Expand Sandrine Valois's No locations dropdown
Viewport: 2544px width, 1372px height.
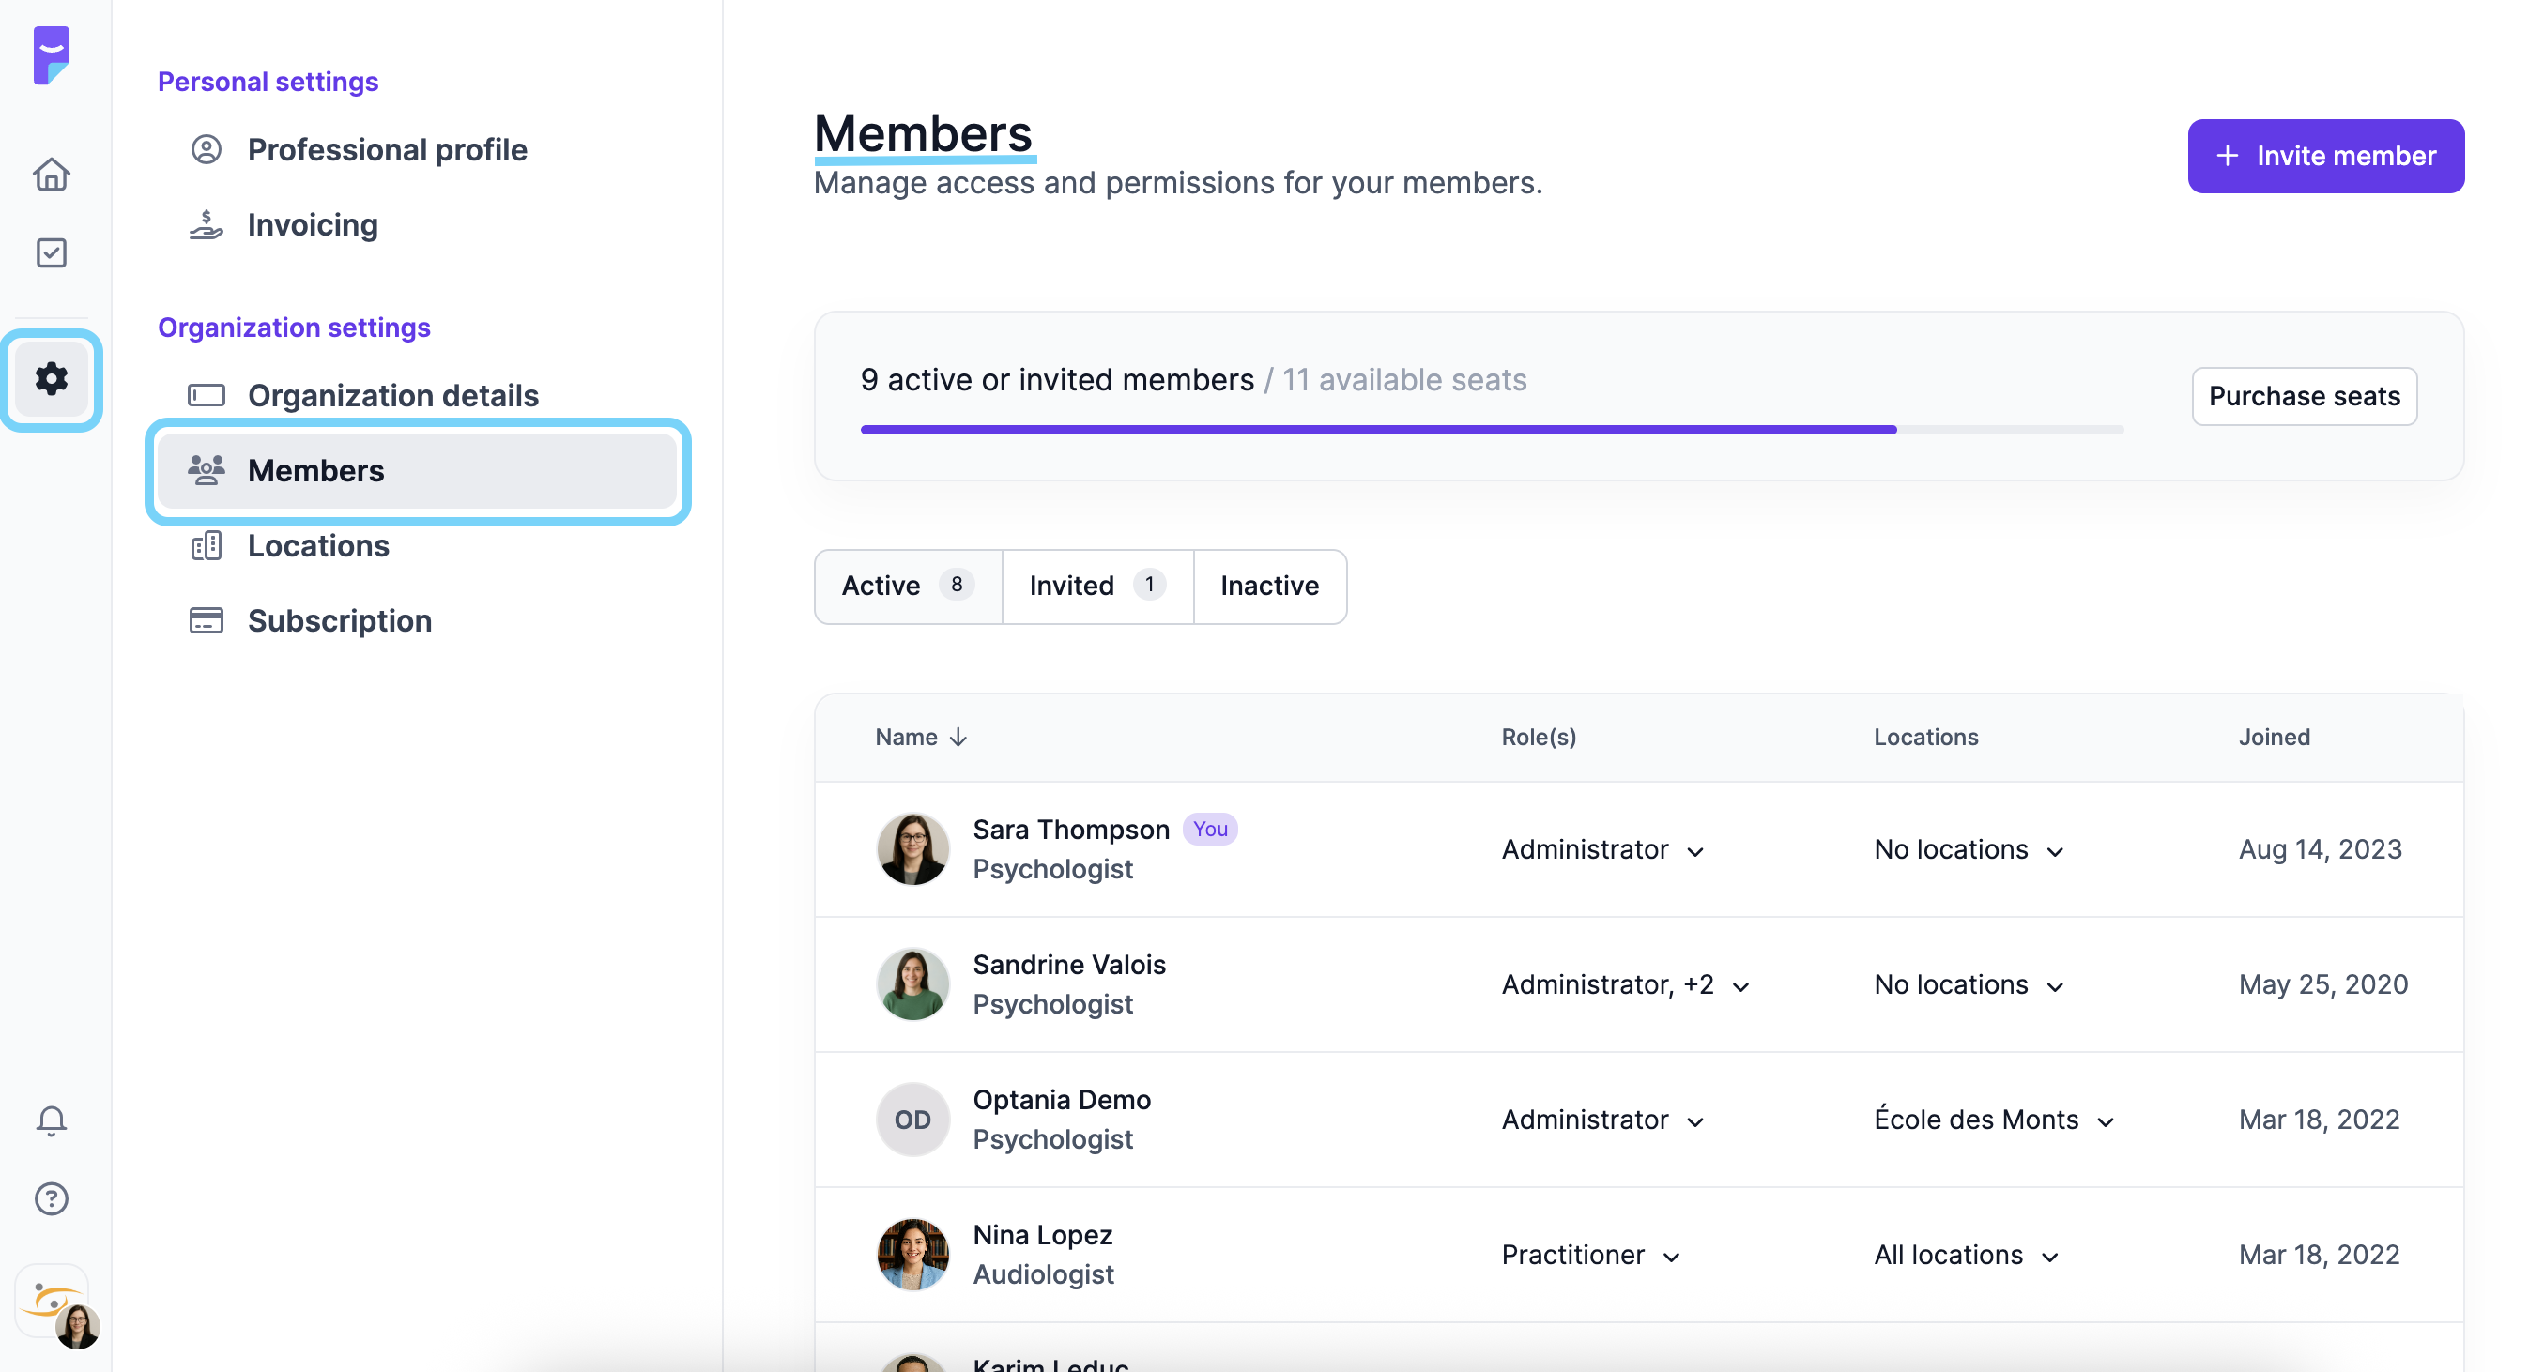1969,985
